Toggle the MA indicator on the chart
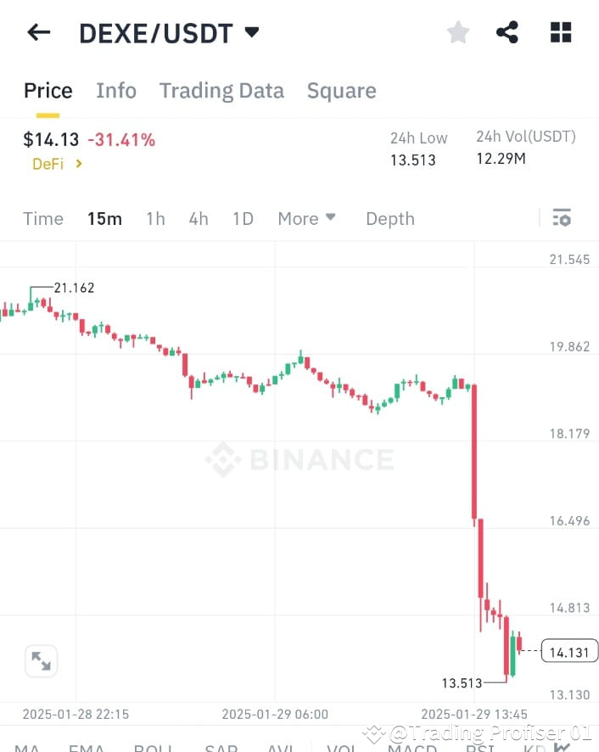This screenshot has height=752, width=599. [27, 749]
